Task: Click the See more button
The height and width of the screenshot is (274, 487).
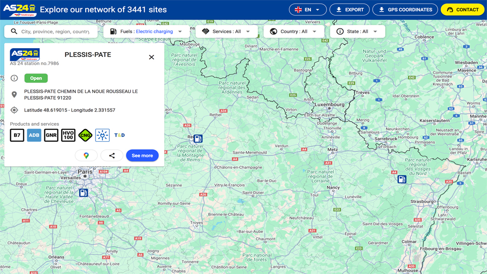Action: (x=142, y=155)
